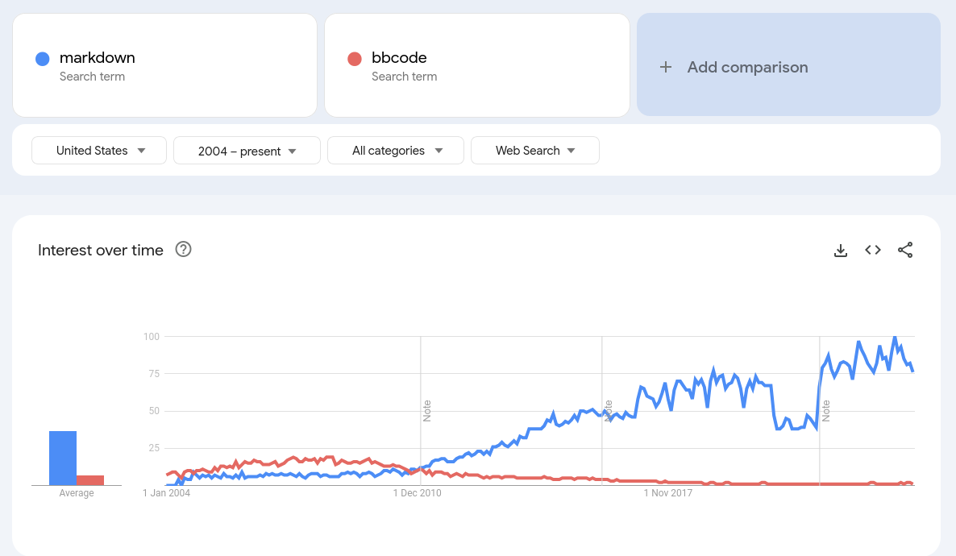The image size is (956, 556).
Task: Click the rightmost Note marker on chart
Action: (826, 410)
